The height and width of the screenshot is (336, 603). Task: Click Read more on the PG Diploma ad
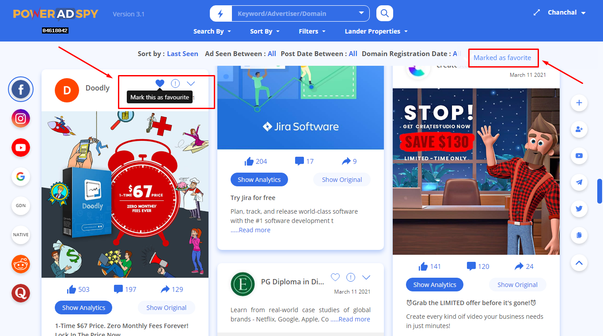click(x=354, y=319)
